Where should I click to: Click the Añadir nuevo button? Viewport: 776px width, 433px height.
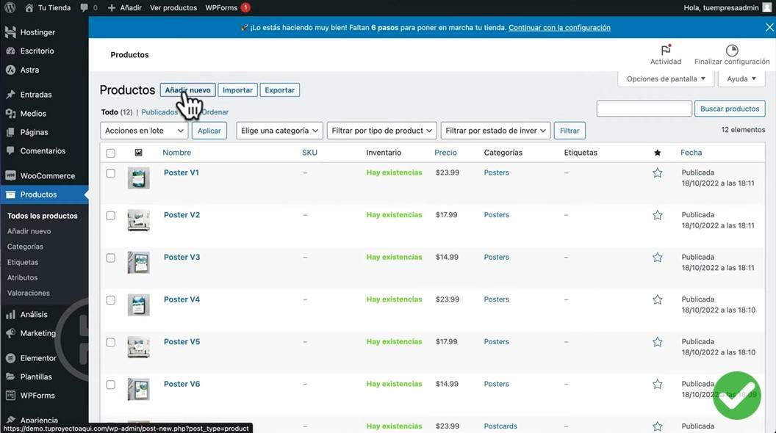coord(187,90)
